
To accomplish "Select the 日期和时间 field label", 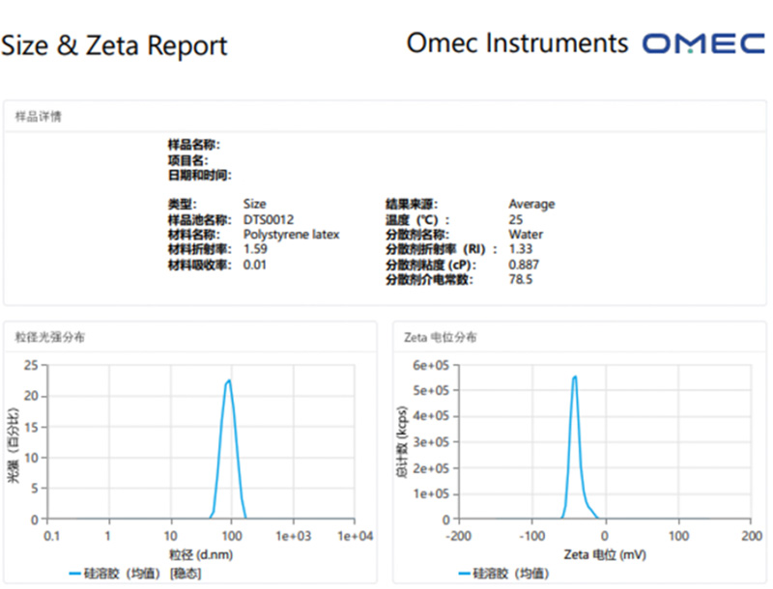I will click(200, 175).
